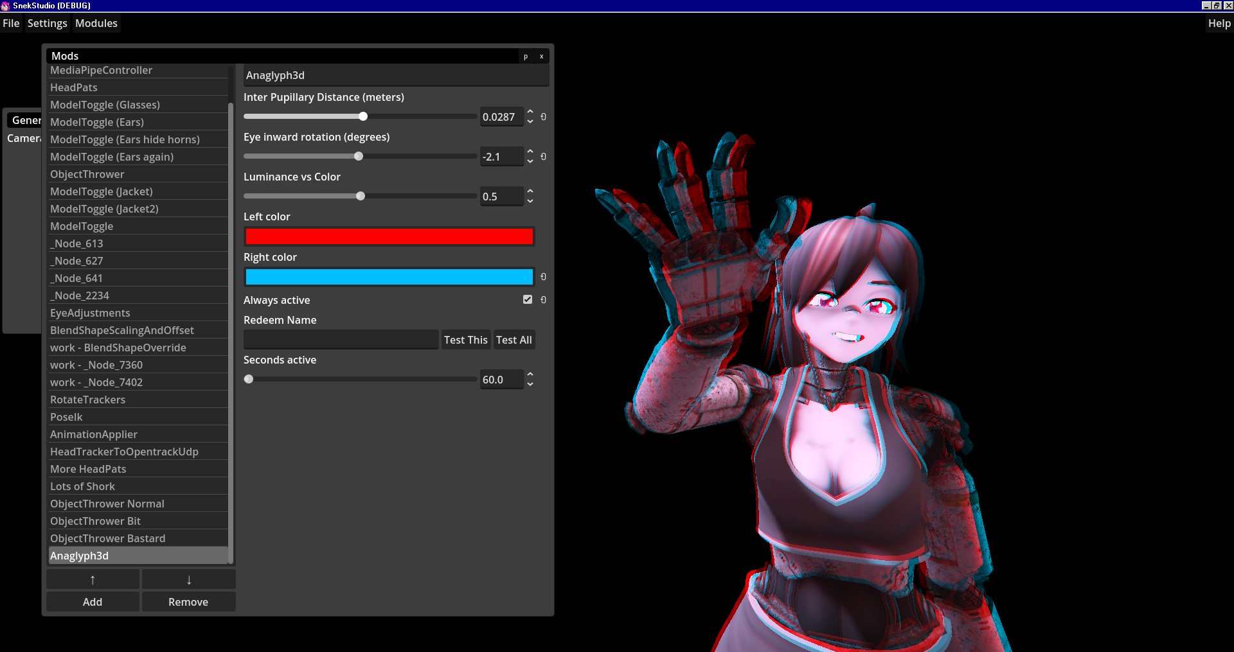The height and width of the screenshot is (652, 1234).
Task: Select ObjectThrower Bastard mod entry
Action: coord(108,538)
